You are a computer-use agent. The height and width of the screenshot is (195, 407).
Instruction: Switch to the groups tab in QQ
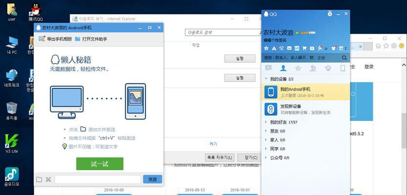(313, 68)
